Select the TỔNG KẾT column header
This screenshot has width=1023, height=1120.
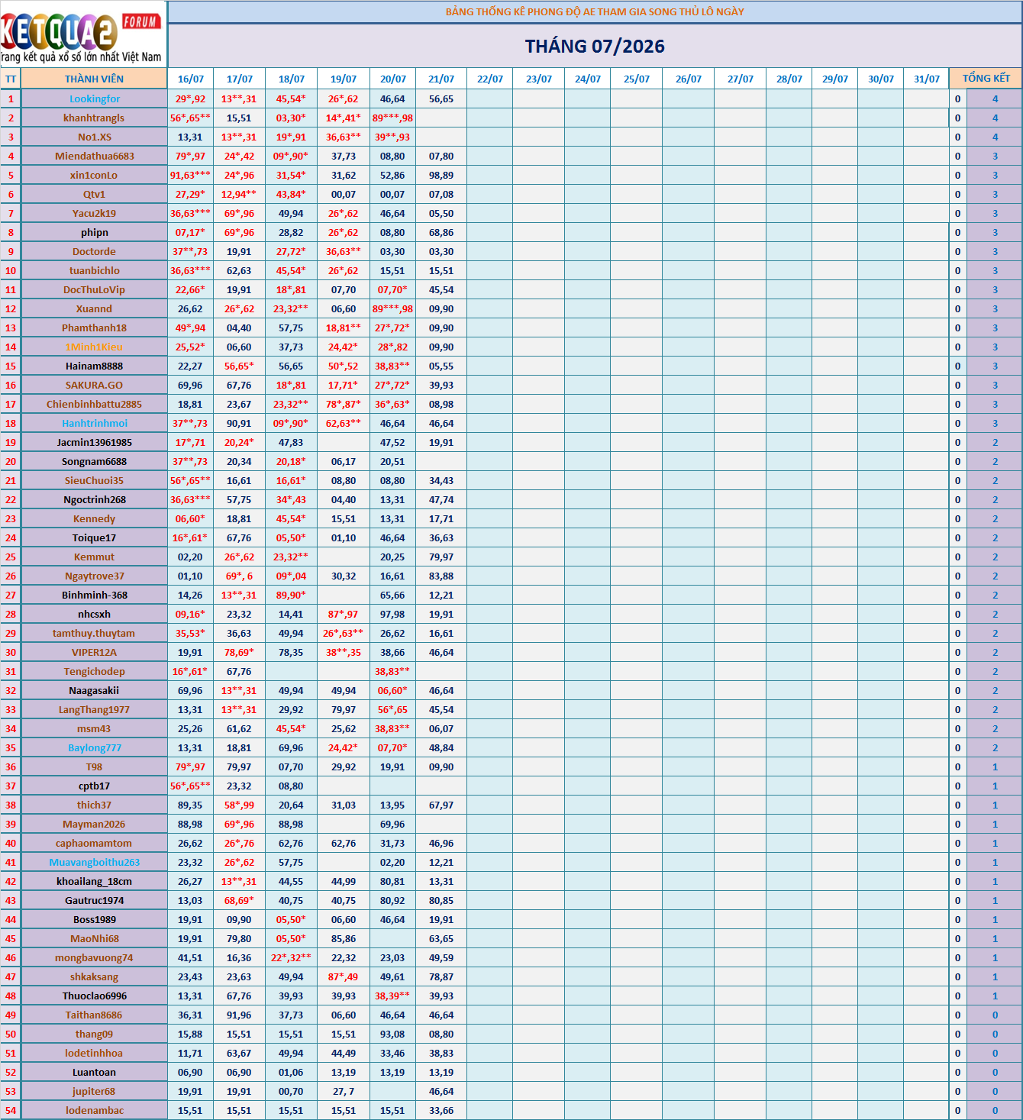[986, 79]
